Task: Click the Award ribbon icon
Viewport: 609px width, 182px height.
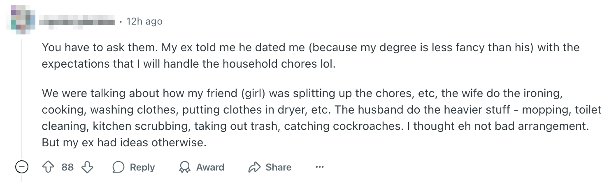Action: pos(185,167)
